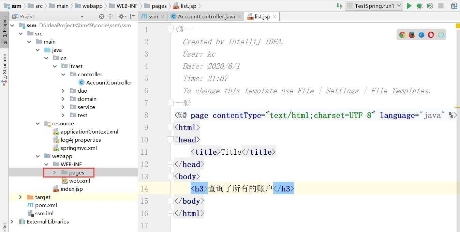Open page preview in Chrome browser
Image resolution: width=460 pixels, height=232 pixels.
pyautogui.click(x=402, y=35)
